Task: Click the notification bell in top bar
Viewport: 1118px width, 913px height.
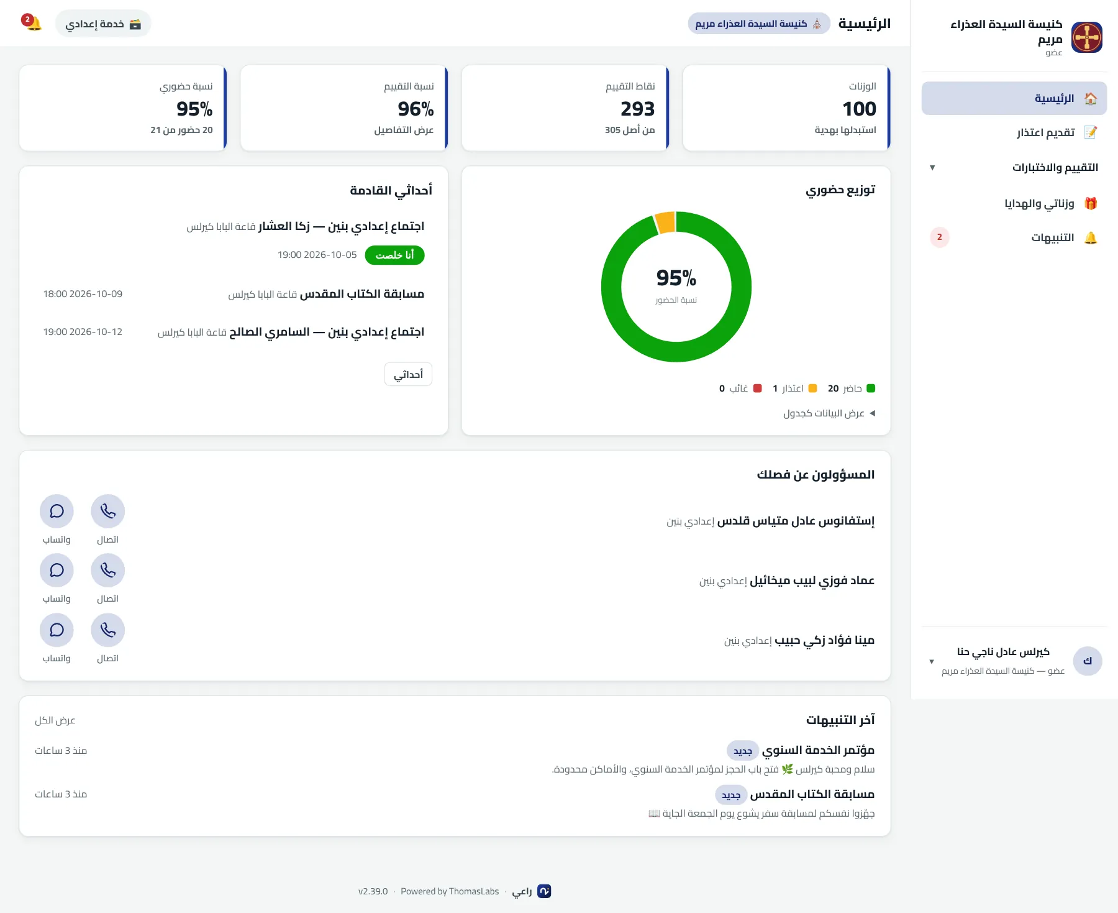Action: click(32, 23)
